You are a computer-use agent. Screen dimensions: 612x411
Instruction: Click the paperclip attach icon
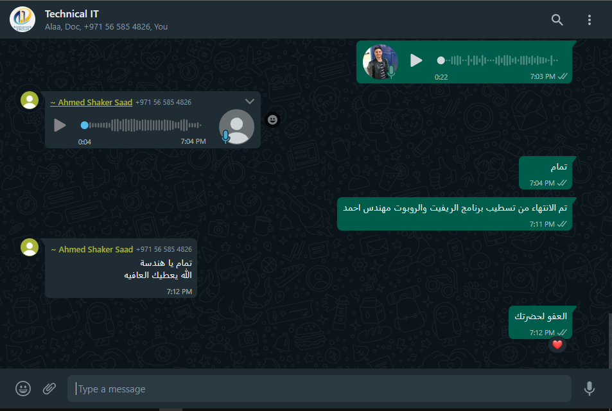49,389
